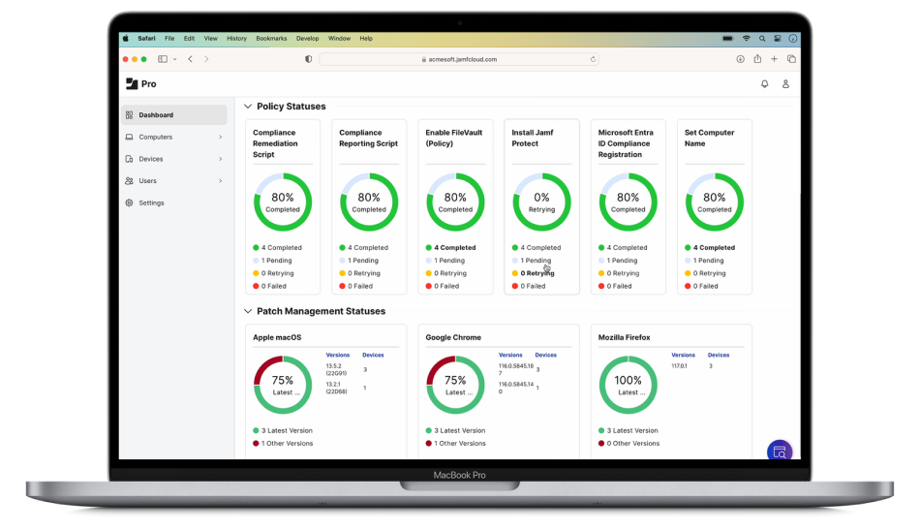Image resolution: width=920 pixels, height=531 pixels.
Task: Show Safari tab overview icon
Action: (x=791, y=59)
